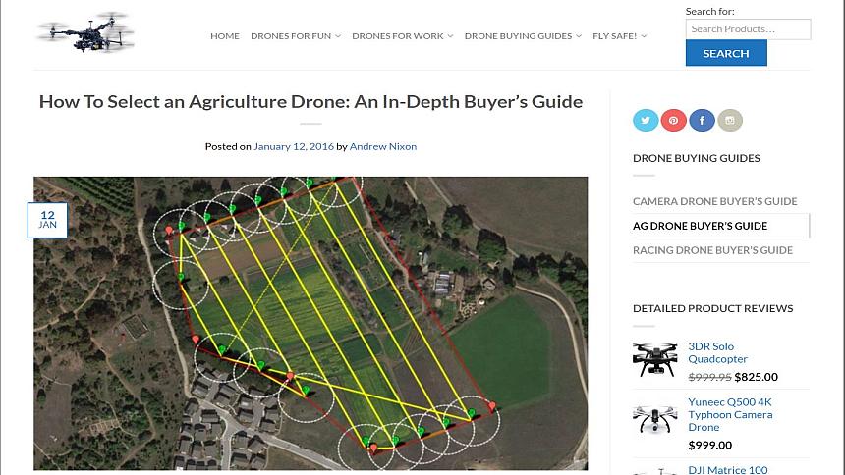Click the 3DR Solo Quadcopter product thumbnail
The width and height of the screenshot is (845, 475).
[x=655, y=360]
